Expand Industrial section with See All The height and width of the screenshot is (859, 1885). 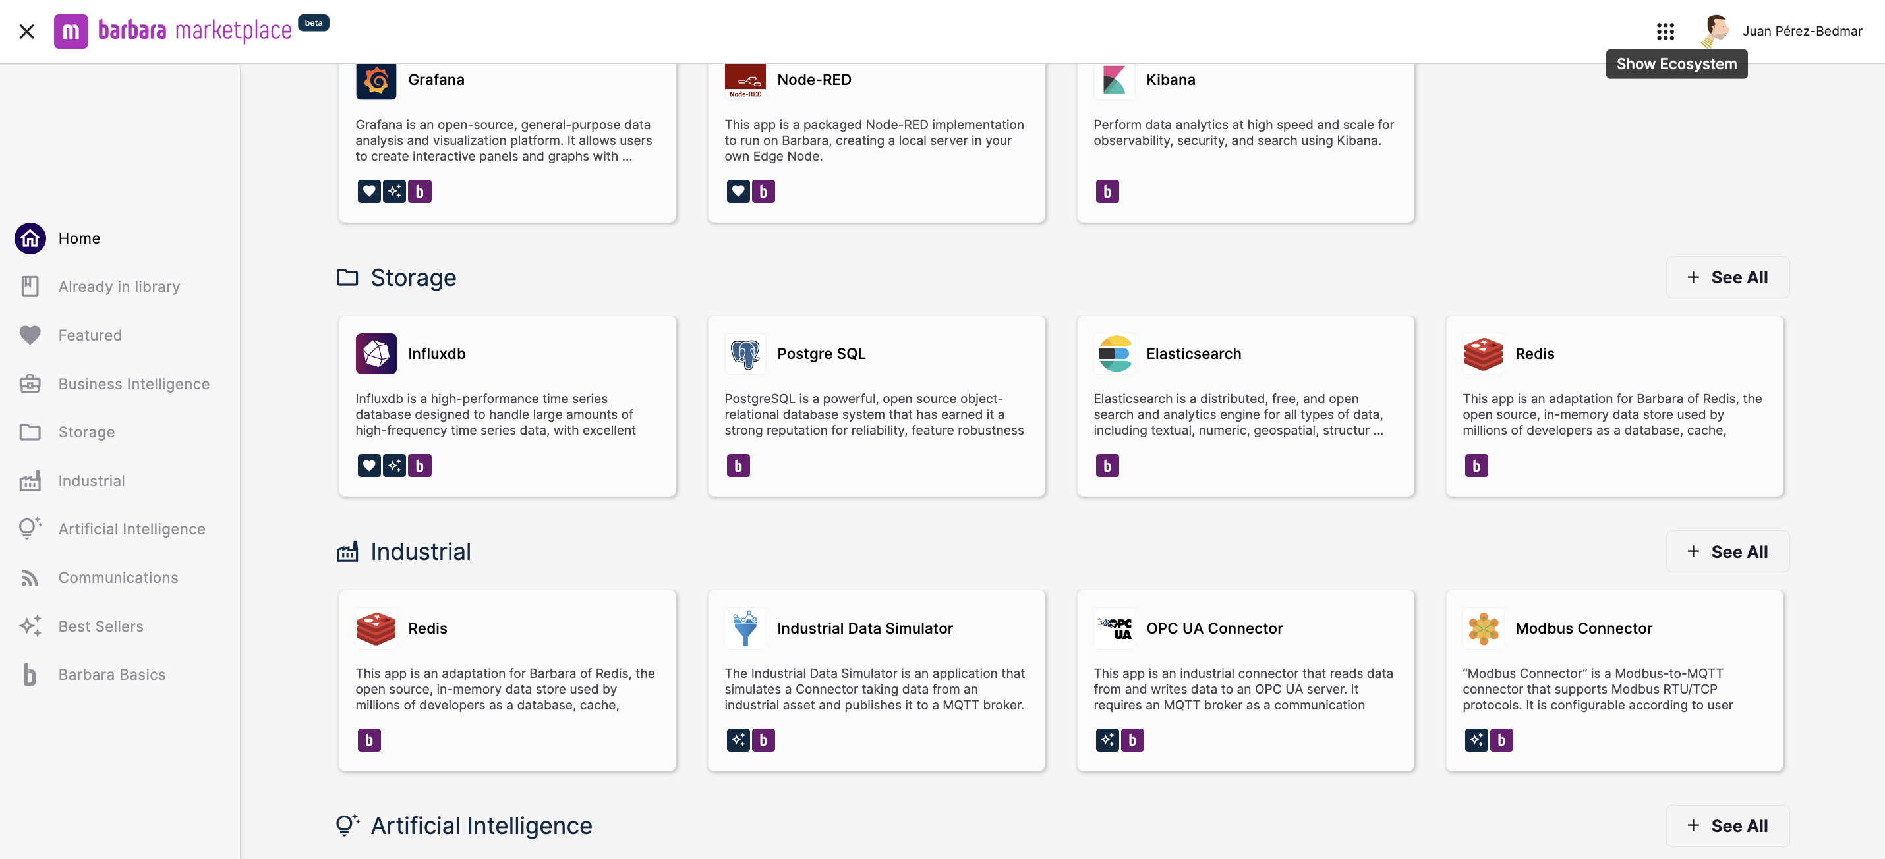pyautogui.click(x=1727, y=552)
